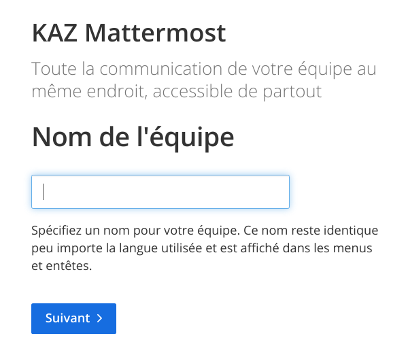The width and height of the screenshot is (408, 355).
Task: Click the KAZ Mattermost title
Action: click(129, 32)
